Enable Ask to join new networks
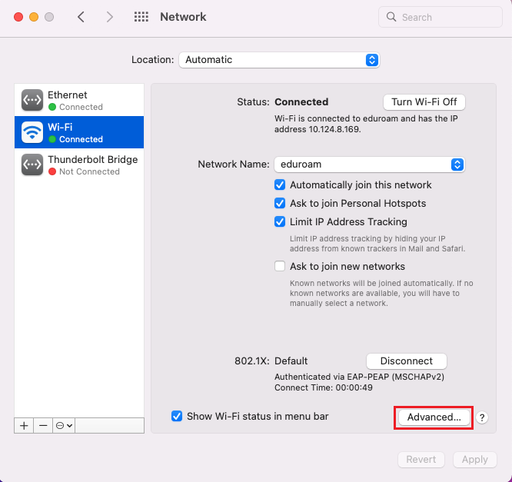The height and width of the screenshot is (482, 512). (x=280, y=266)
